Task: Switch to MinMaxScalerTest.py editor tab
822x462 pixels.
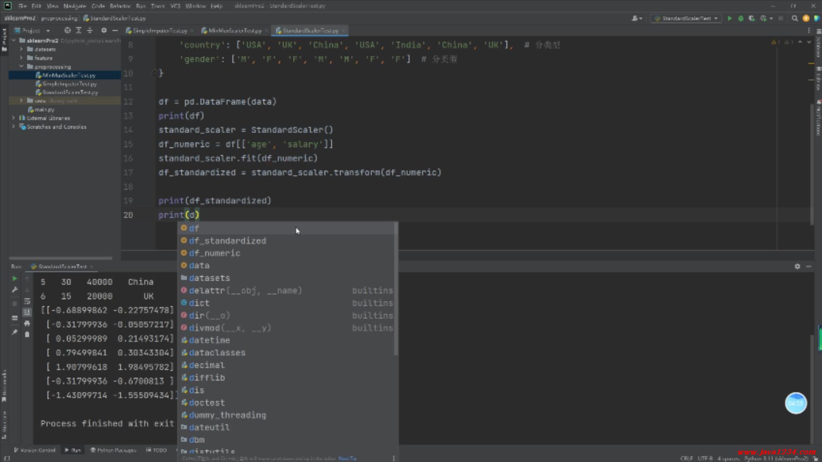Action: coord(235,31)
